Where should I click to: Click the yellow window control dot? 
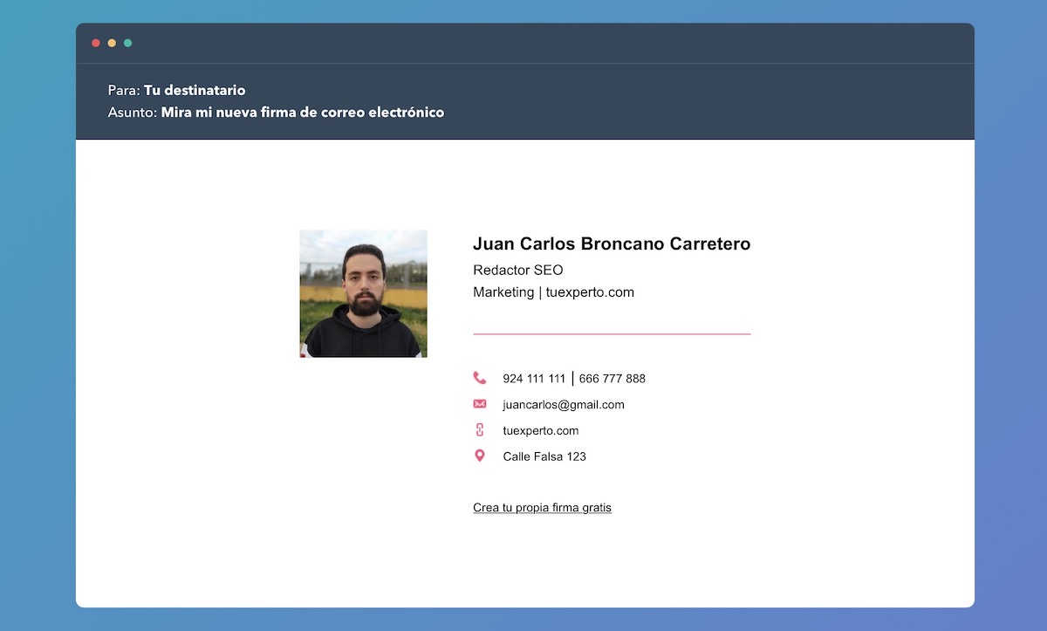pos(111,42)
